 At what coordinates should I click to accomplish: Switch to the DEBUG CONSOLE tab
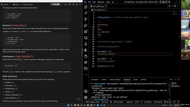(115, 80)
